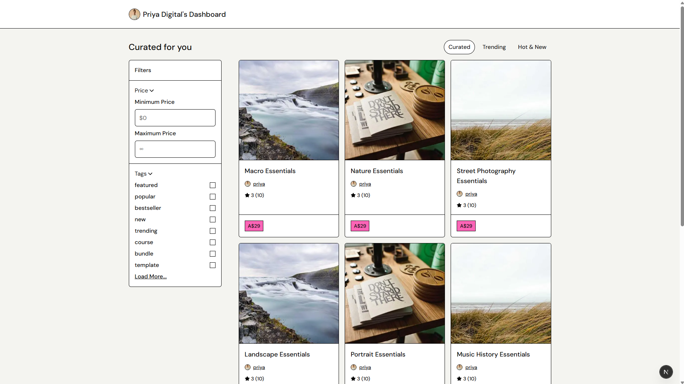
Task: Click the A$29 price tag on Nature Essentials
Action: pyautogui.click(x=360, y=226)
